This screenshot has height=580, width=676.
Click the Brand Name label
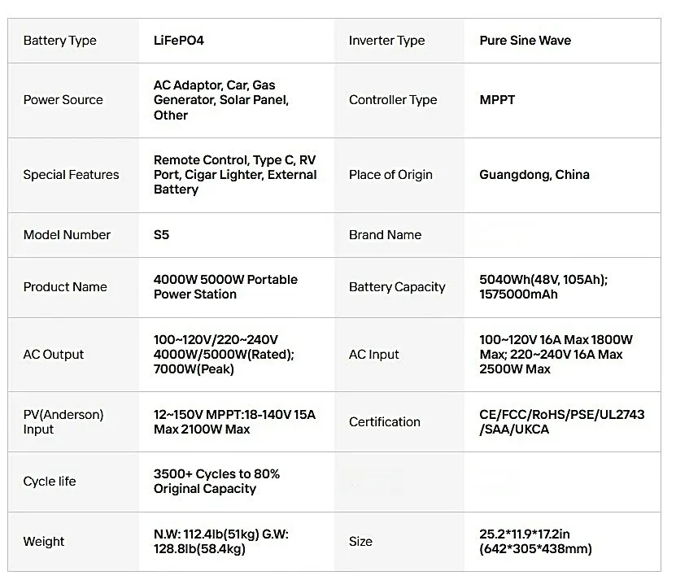(x=385, y=235)
